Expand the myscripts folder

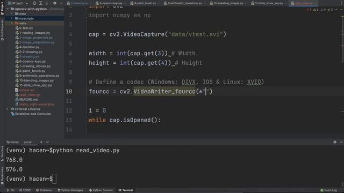(12, 18)
